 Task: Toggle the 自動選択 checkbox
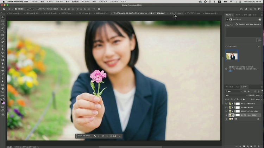pyautogui.click(x=16, y=9)
